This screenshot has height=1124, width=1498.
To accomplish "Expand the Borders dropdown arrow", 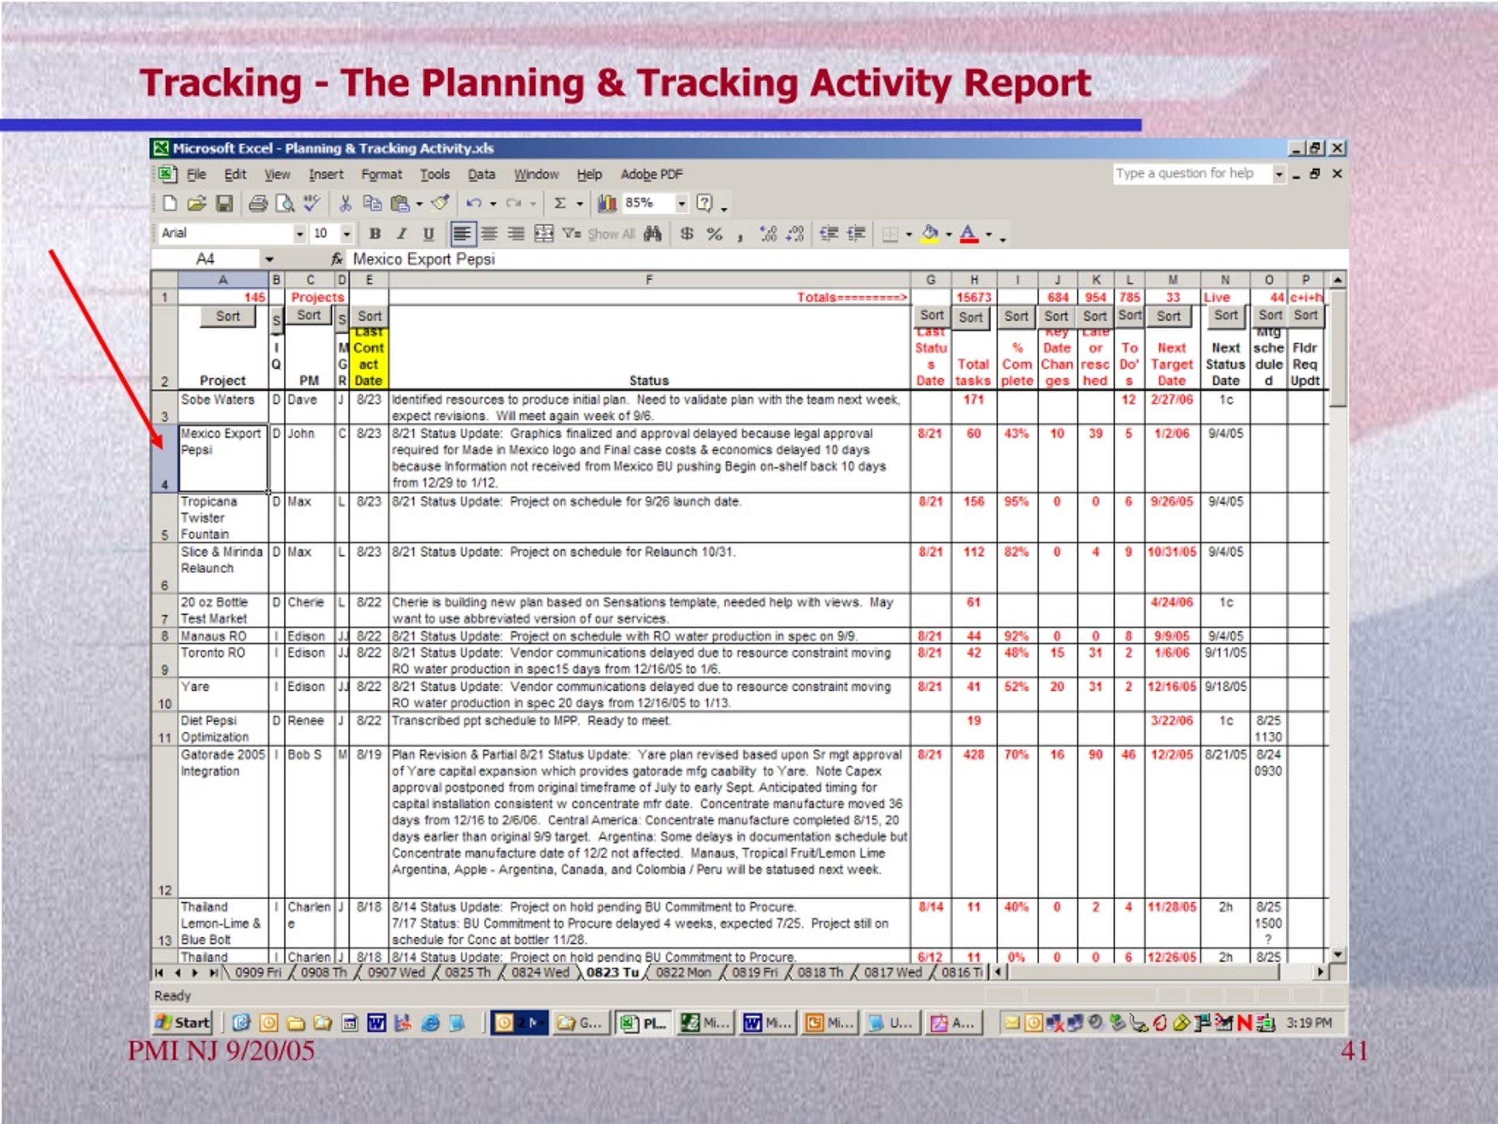I will pyautogui.click(x=909, y=234).
